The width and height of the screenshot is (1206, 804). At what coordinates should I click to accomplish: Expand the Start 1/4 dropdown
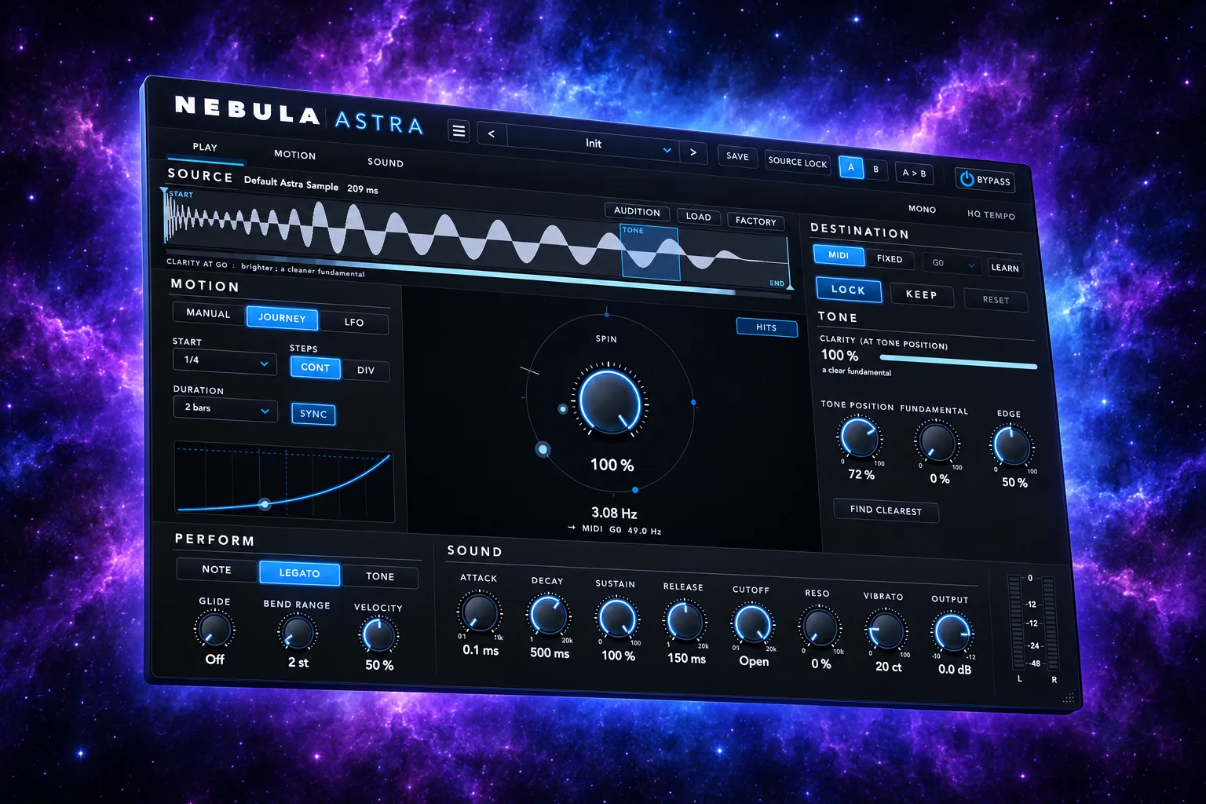[225, 361]
